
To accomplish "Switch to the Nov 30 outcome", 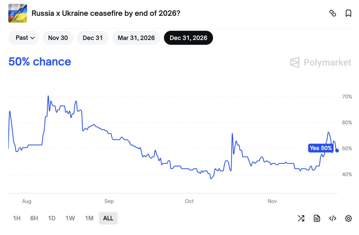I will pos(58,38).
